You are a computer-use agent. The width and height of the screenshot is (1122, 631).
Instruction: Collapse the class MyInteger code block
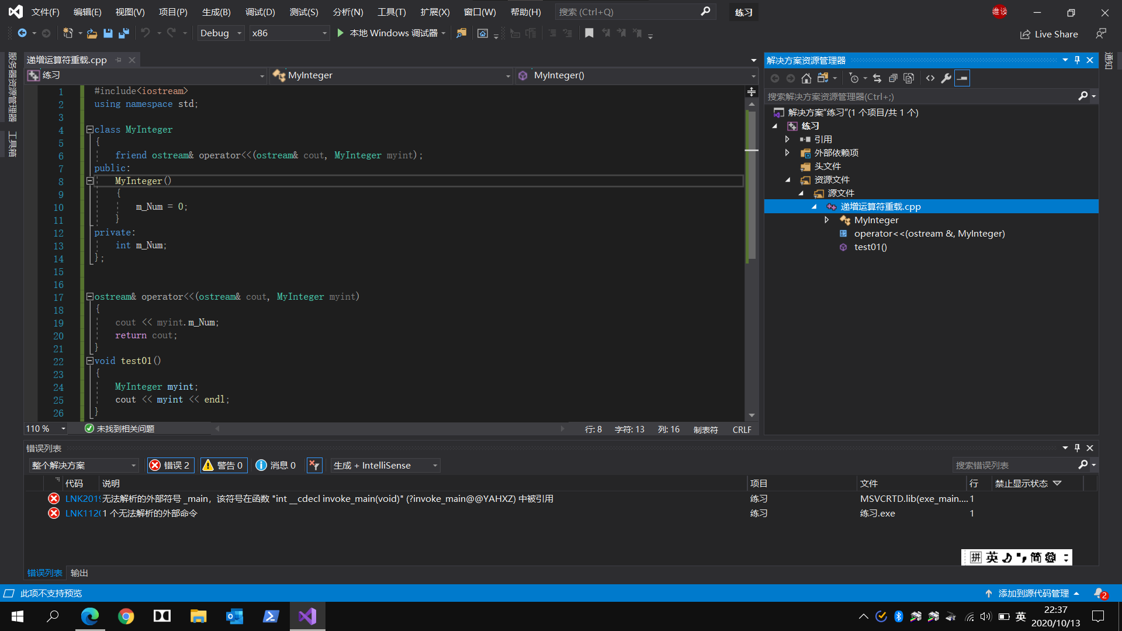tap(90, 130)
